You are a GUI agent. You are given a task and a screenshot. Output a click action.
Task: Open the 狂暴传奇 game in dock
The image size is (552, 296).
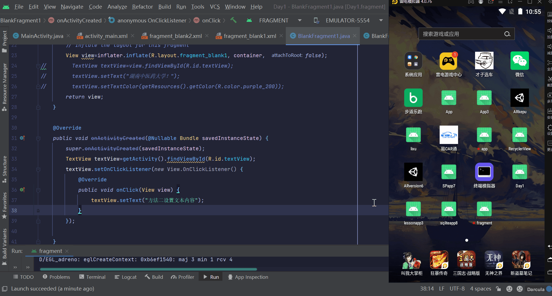(x=439, y=260)
